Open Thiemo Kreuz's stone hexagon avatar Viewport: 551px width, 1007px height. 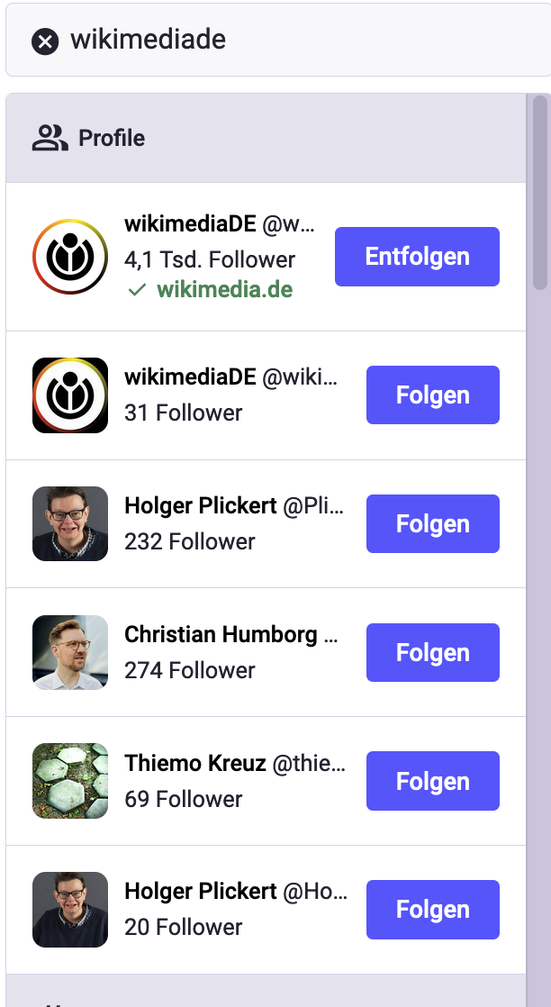(x=70, y=781)
